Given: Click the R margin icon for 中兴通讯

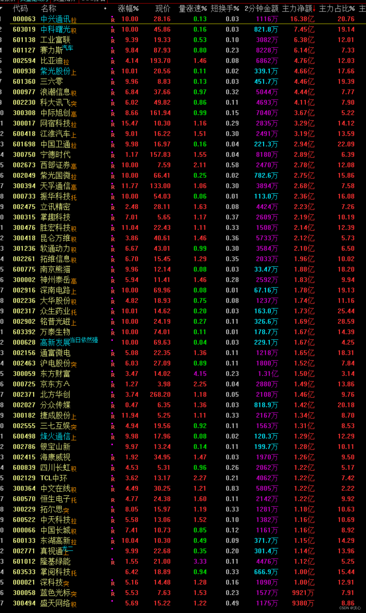Looking at the screenshot, I should (x=113, y=20).
